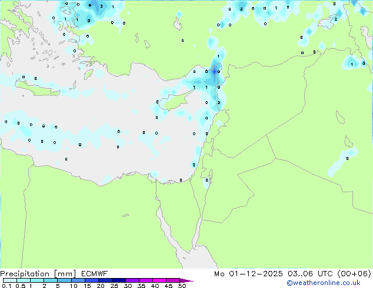Click the purple arrow above 50 mm
This screenshot has height=288, width=373.
[186, 280]
